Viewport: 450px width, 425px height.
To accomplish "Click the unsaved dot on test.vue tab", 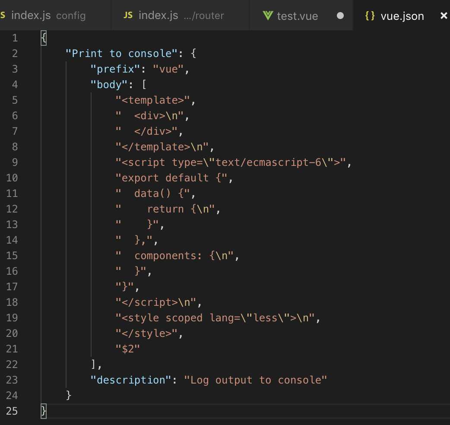I will (x=340, y=16).
